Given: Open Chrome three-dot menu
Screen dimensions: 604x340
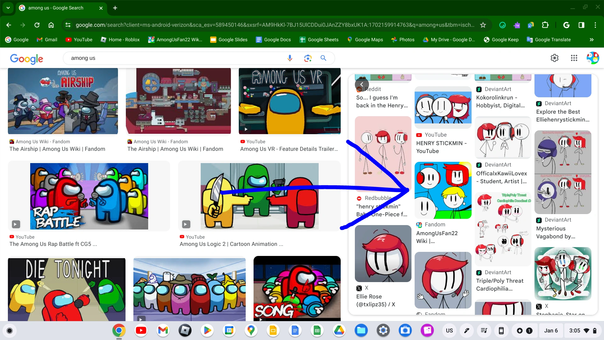Looking at the screenshot, I should click(595, 25).
